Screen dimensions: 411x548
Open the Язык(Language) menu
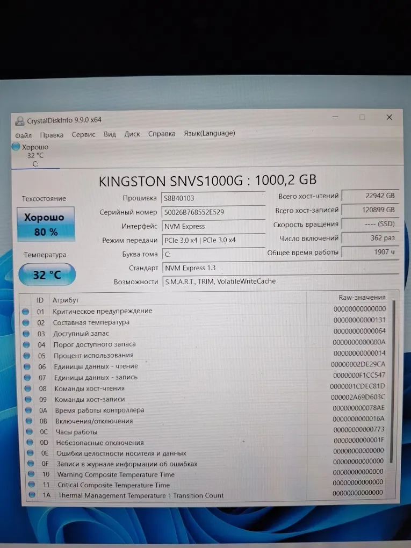pyautogui.click(x=210, y=133)
